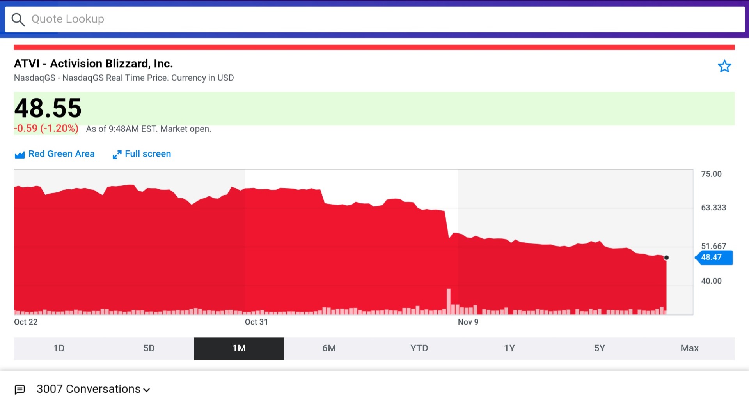
Task: Select the 6M time range tab
Action: 329,348
